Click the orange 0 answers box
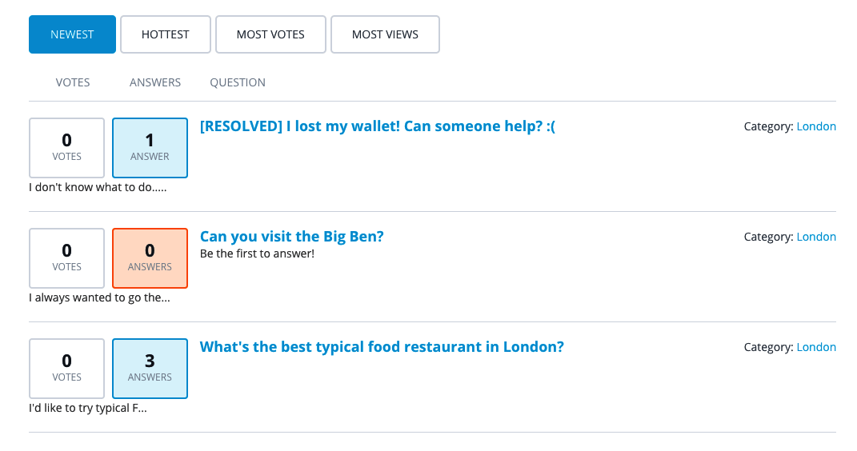Image resolution: width=857 pixels, height=451 pixels. click(150, 258)
